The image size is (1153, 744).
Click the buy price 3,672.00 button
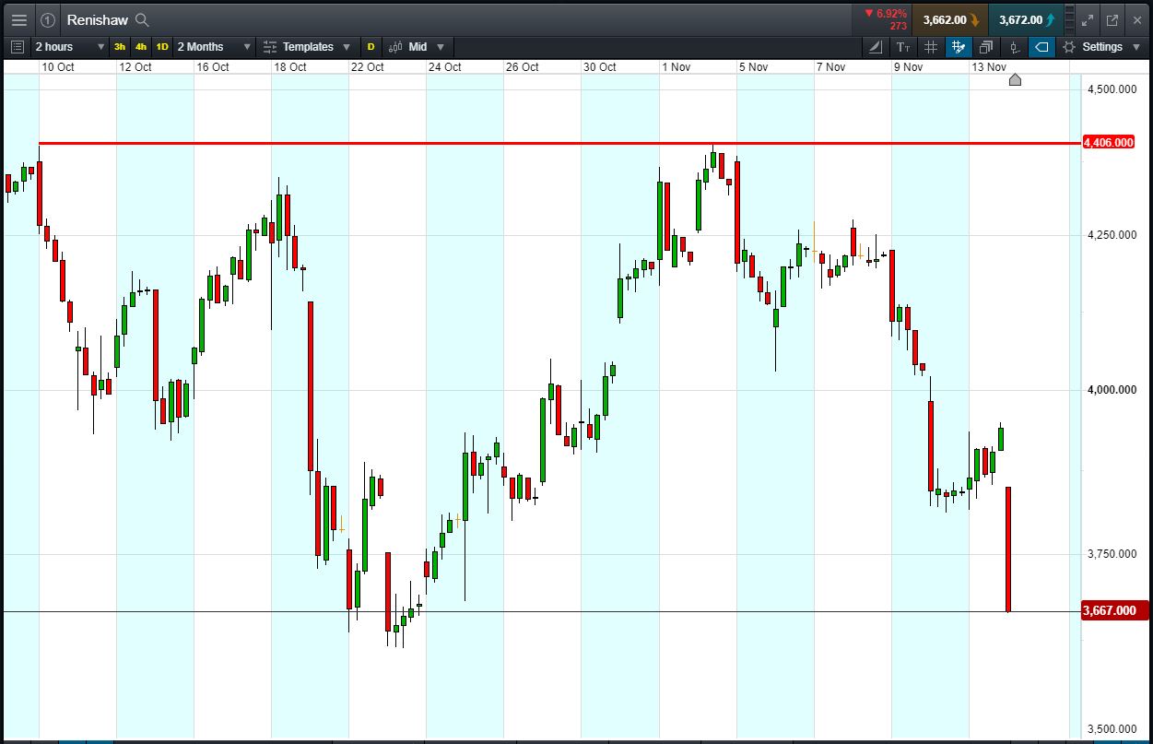point(1027,19)
